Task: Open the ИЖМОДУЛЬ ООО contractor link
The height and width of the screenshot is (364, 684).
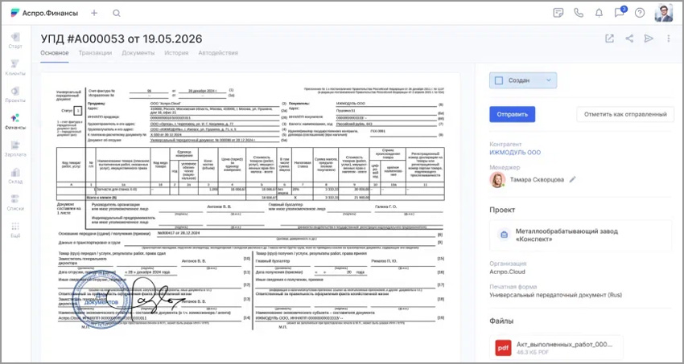Action: [515, 152]
